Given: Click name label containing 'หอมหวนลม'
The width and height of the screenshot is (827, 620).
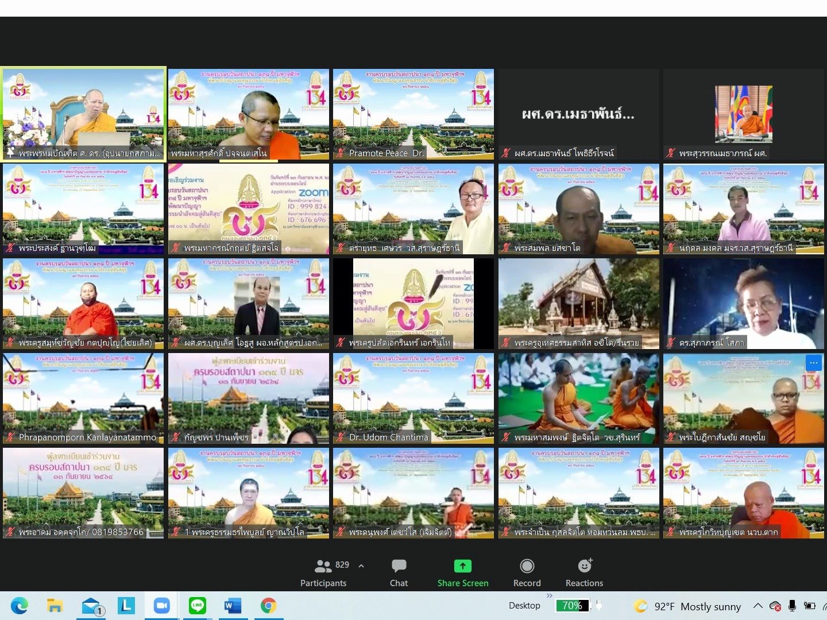Looking at the screenshot, I should pyautogui.click(x=585, y=532).
